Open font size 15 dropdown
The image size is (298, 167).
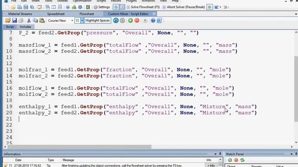pyautogui.click(x=82, y=20)
